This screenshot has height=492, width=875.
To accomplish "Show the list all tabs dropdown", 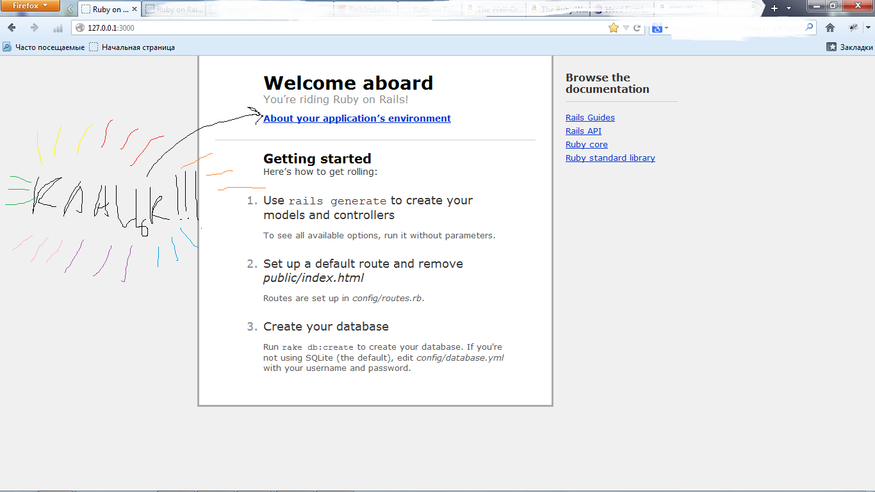I will [x=789, y=8].
